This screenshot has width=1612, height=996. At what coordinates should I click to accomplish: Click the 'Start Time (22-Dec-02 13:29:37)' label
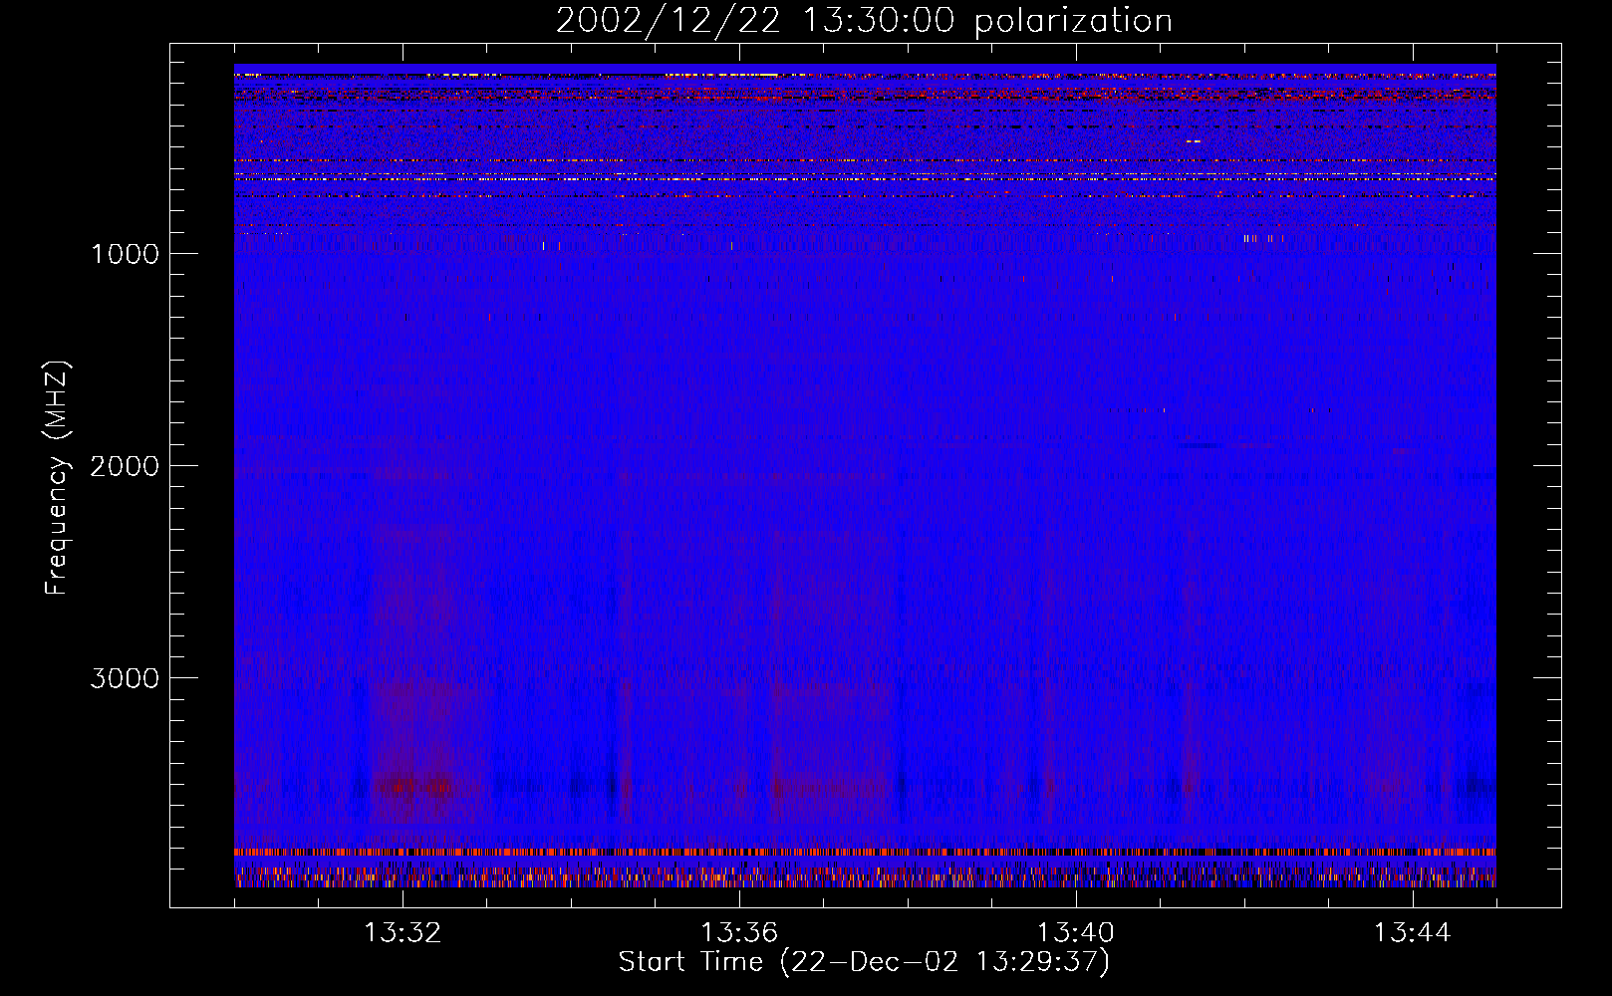coord(864,962)
